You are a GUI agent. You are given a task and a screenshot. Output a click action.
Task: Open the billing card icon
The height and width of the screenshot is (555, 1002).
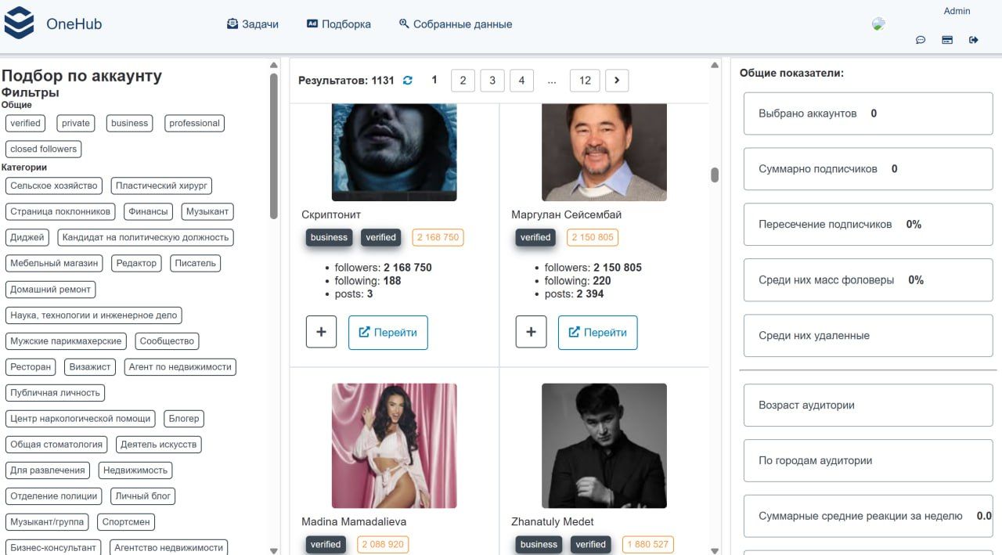point(947,40)
